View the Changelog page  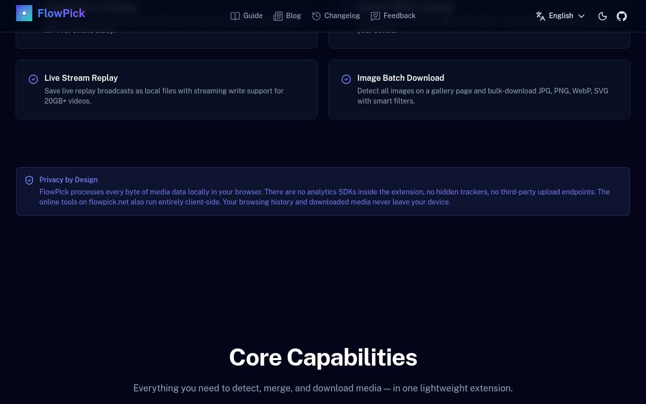[x=336, y=16]
